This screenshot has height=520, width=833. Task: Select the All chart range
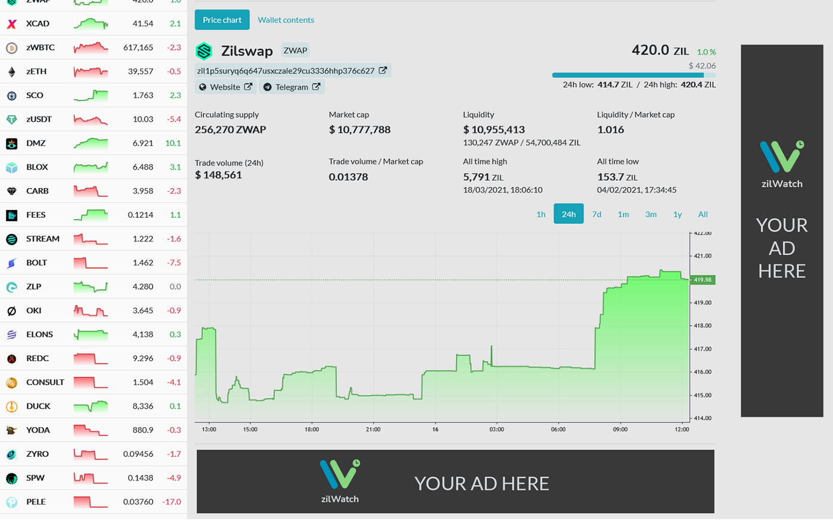tap(703, 214)
